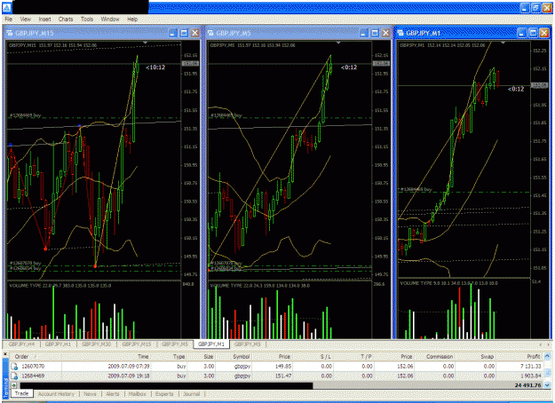Click the balance icon in the summary row

click(14, 385)
